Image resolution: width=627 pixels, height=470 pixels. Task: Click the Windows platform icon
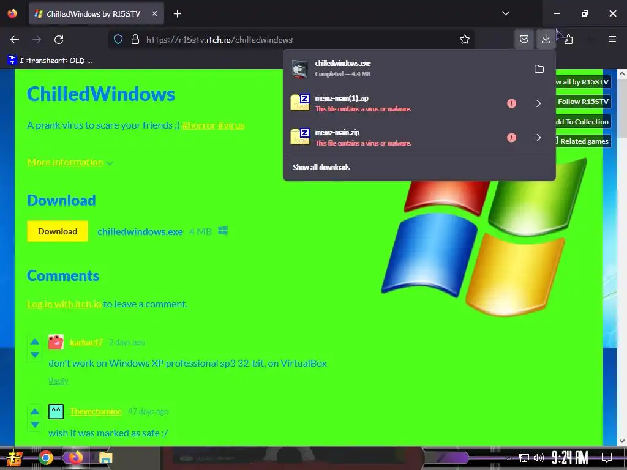pyautogui.click(x=223, y=231)
